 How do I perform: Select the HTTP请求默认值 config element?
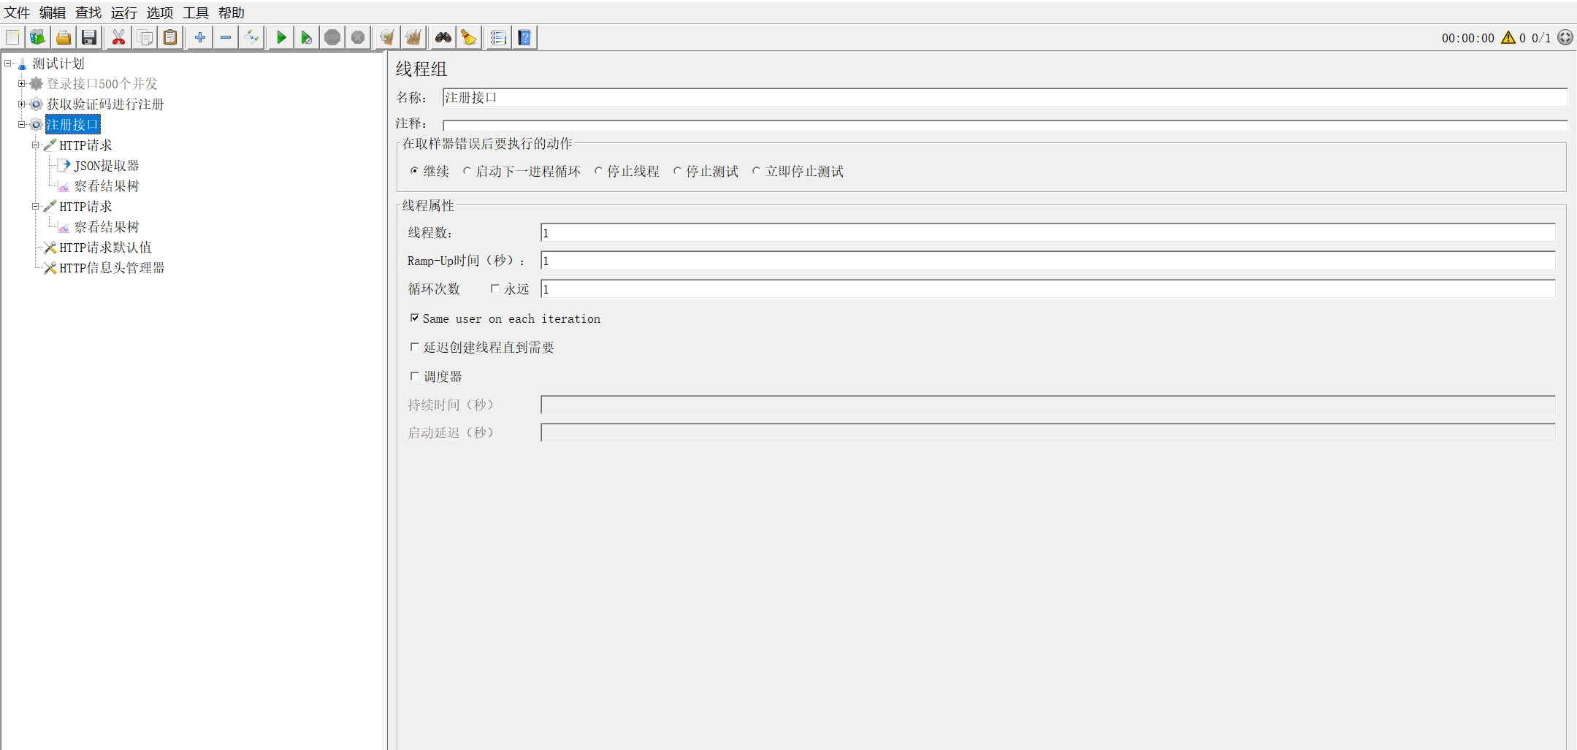pos(106,248)
